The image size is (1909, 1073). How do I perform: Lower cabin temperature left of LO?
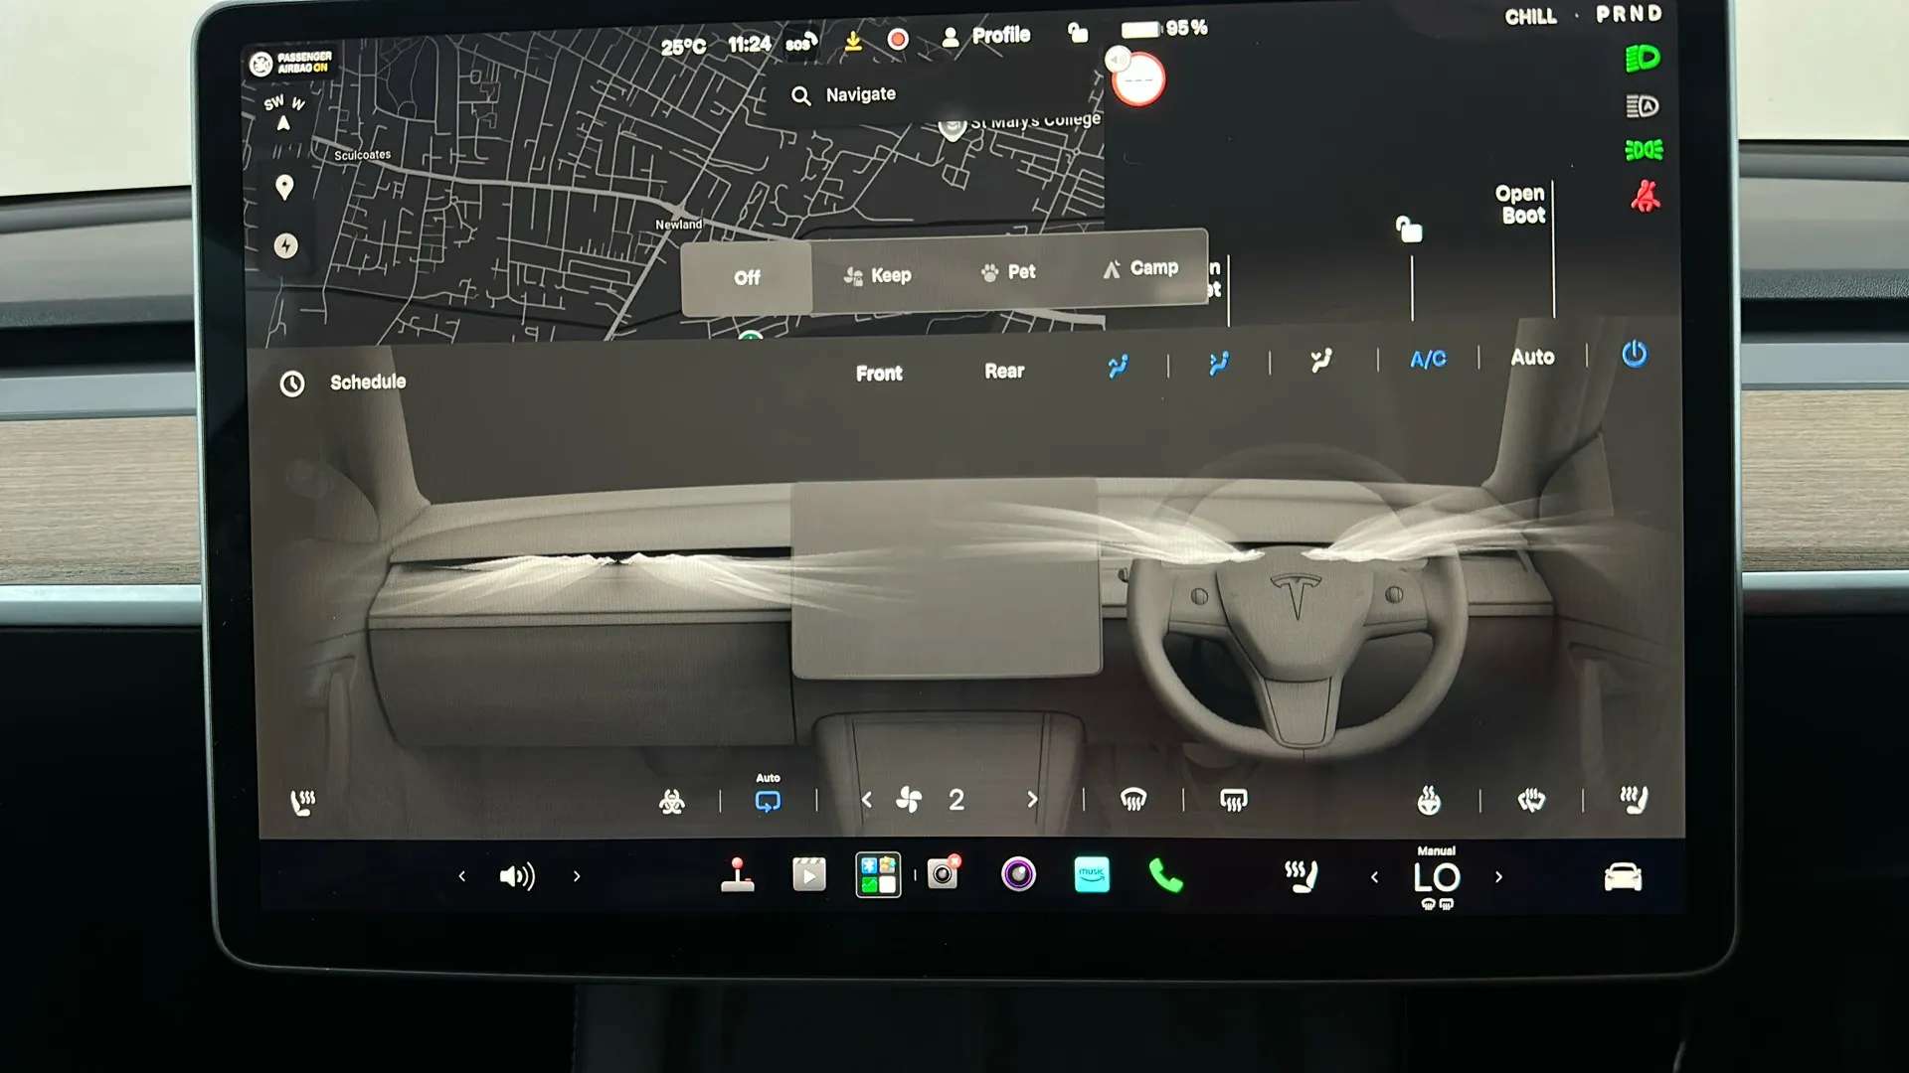1374,877
